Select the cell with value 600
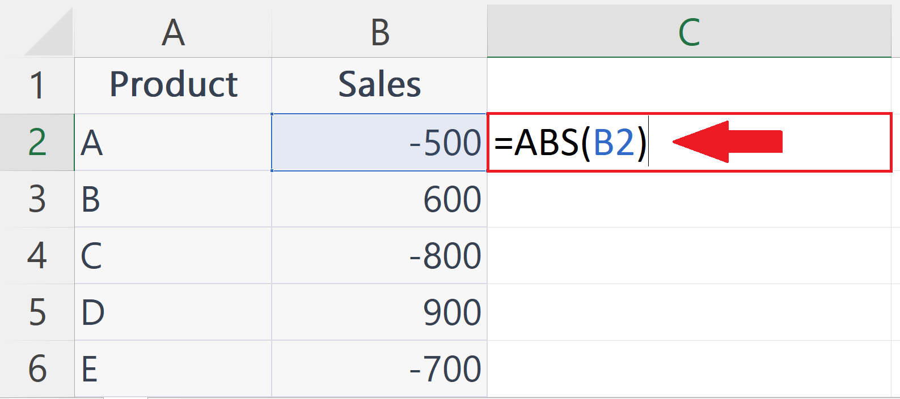This screenshot has width=900, height=399. point(379,199)
